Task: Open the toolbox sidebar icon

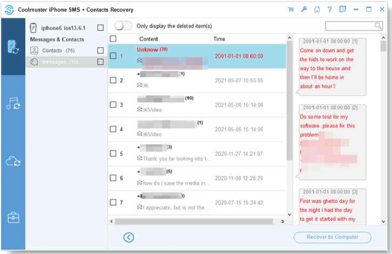Action: [x=12, y=218]
